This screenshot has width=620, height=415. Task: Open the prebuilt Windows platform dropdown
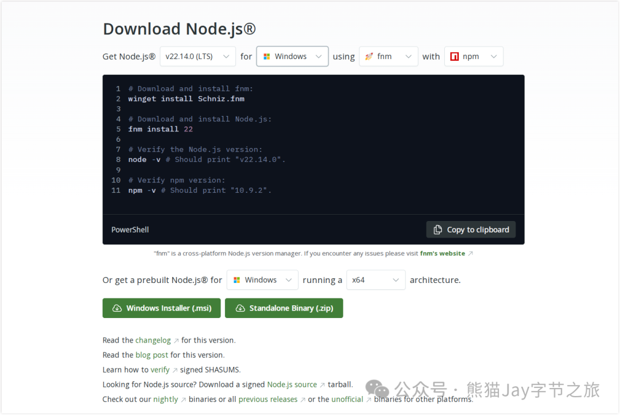pos(262,280)
